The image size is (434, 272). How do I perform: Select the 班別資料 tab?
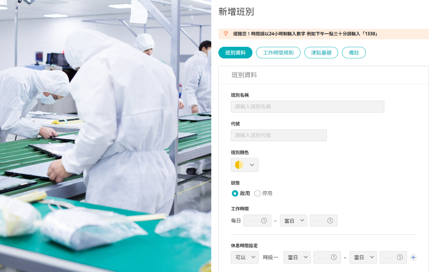click(235, 53)
